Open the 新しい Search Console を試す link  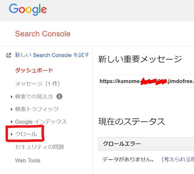pos(52,55)
